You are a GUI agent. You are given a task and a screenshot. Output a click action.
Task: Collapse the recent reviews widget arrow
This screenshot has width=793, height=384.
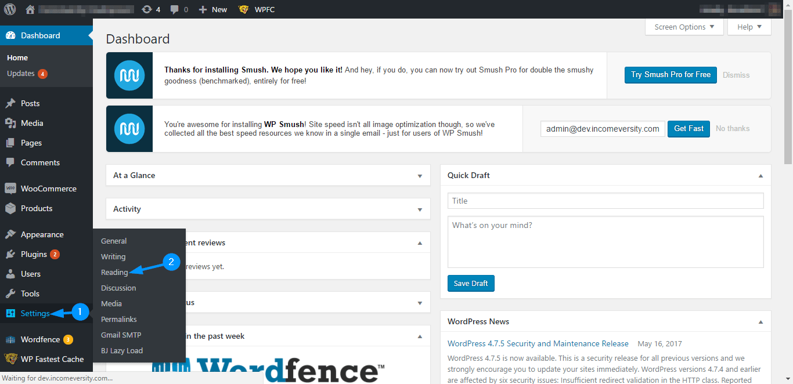420,243
